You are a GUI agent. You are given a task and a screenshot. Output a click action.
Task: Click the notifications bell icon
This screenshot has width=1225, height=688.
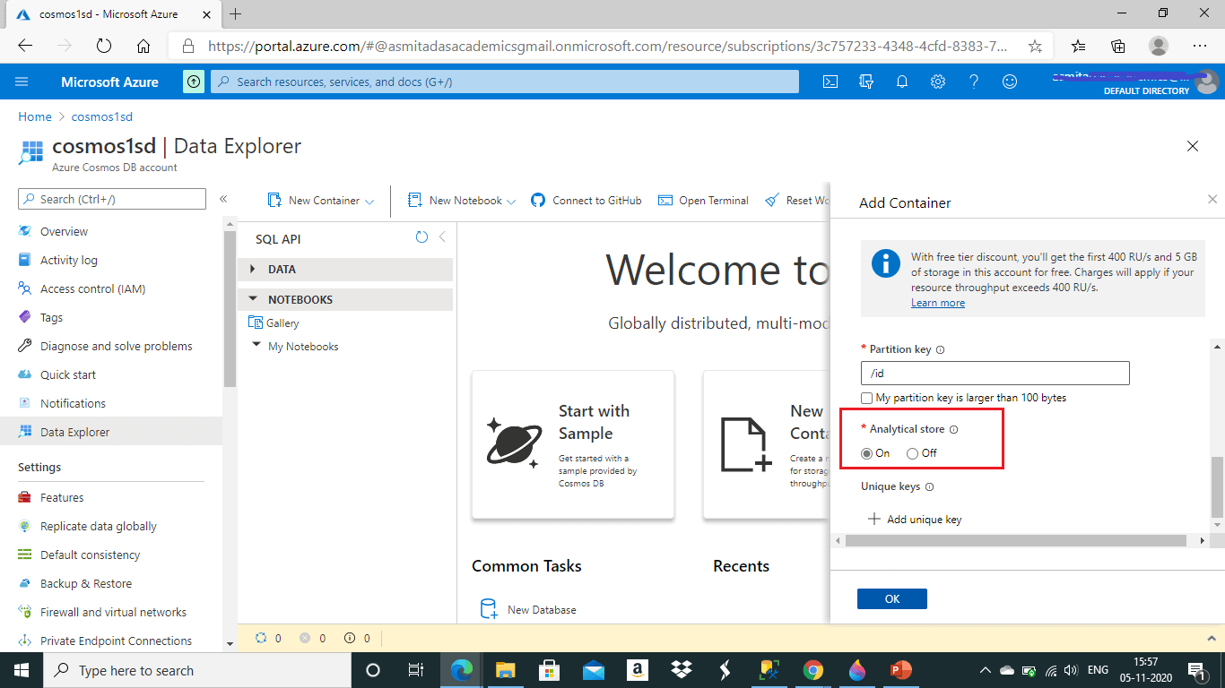tap(902, 82)
